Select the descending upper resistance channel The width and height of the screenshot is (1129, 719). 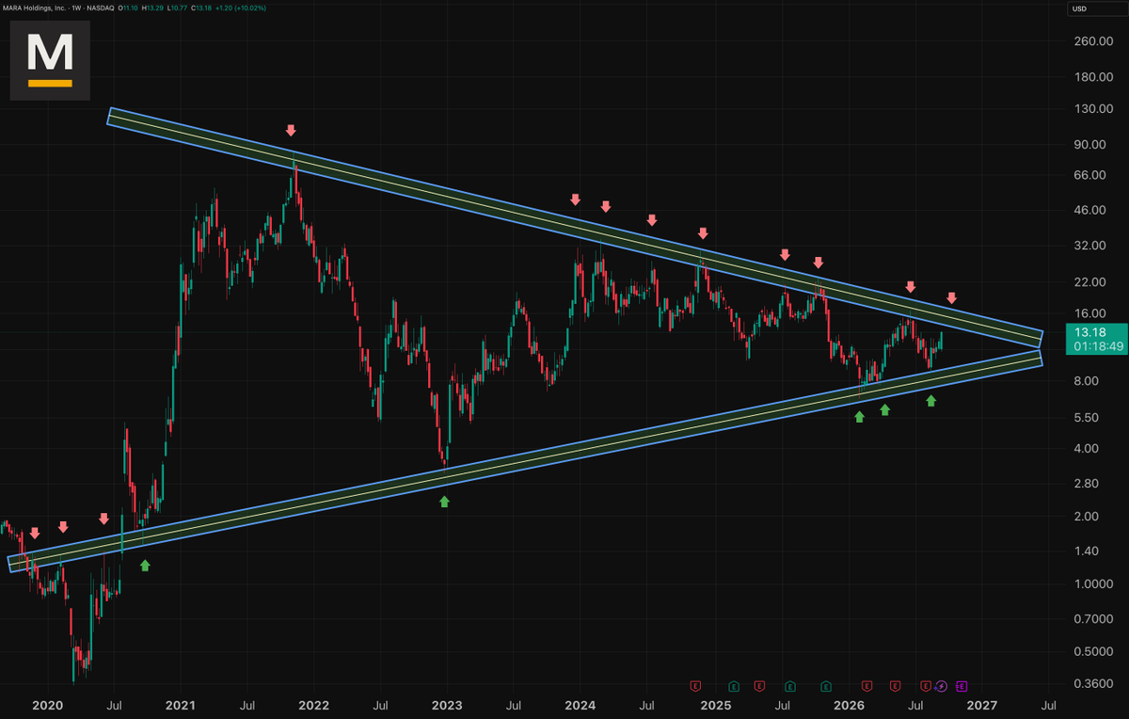576,226
